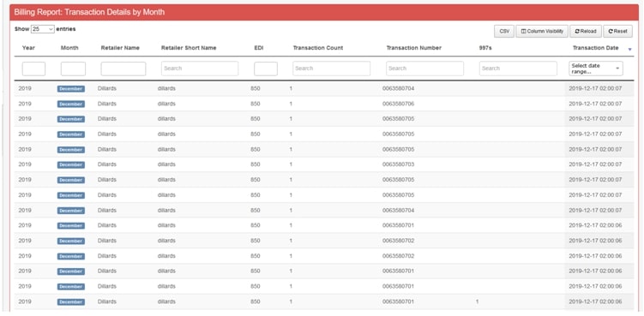
Task: Click the 997s search field
Action: click(518, 69)
